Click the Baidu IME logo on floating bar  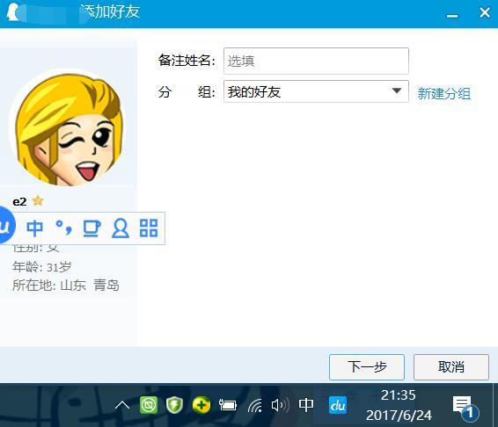[6, 225]
